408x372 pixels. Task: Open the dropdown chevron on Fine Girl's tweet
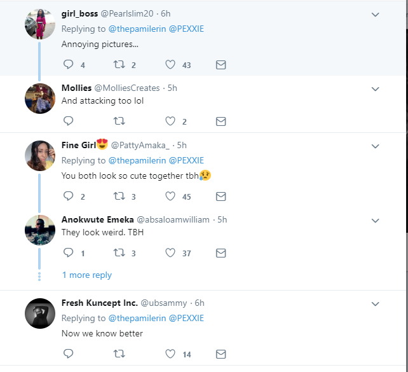[x=375, y=146]
